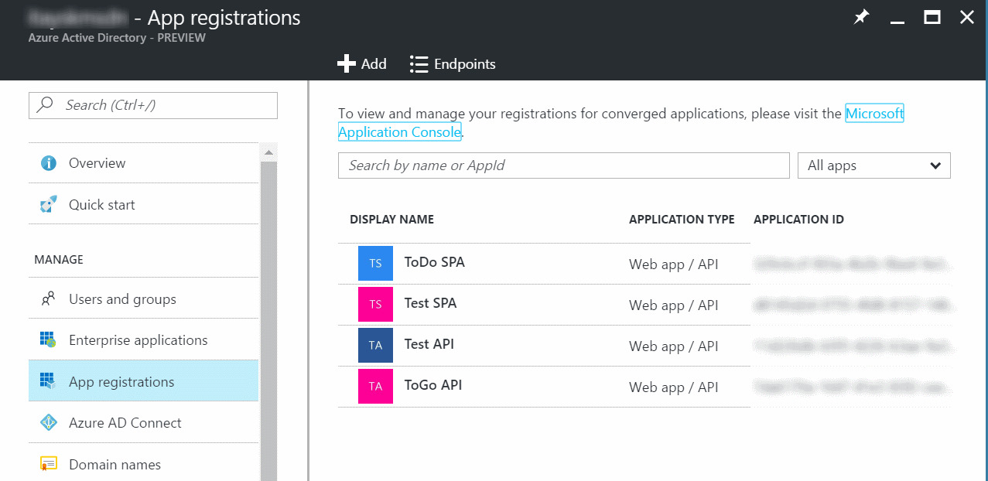The width and height of the screenshot is (988, 481).
Task: Click the Endpoints button label
Action: pos(465,64)
